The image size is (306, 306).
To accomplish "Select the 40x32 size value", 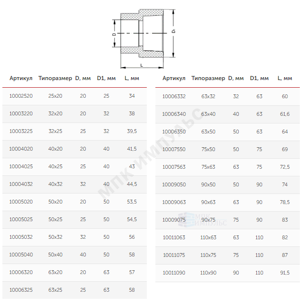I will [x=55, y=184].
